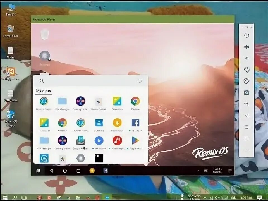268x201 pixels.
Task: Click the power icon in apps drawer header
Action: (140, 81)
